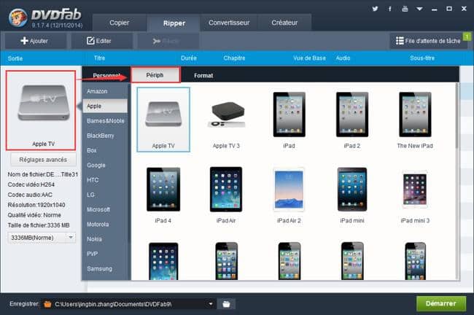The height and width of the screenshot is (315, 474).
Task: Click the orange save-destination icon near Enregistrer
Action: pos(47,304)
